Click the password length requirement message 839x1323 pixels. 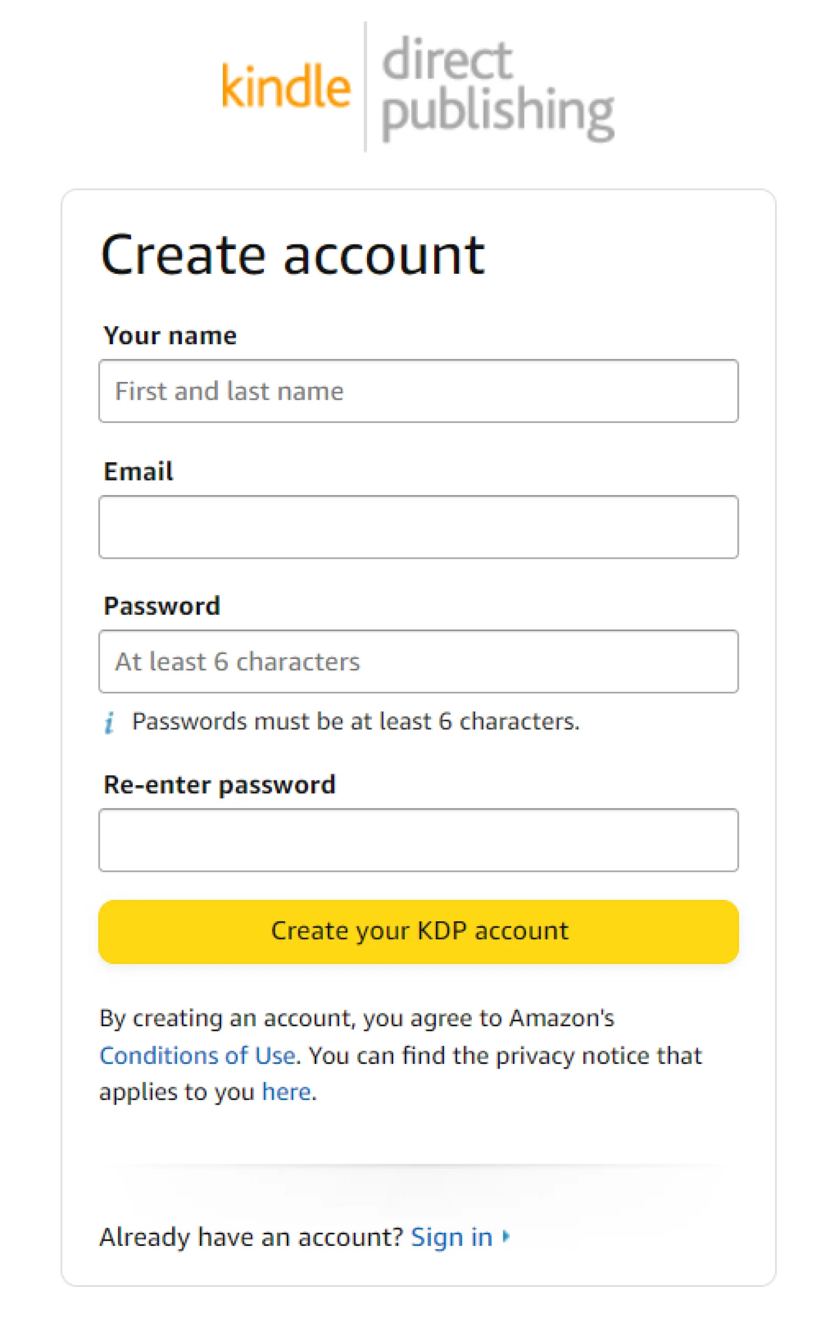355,721
